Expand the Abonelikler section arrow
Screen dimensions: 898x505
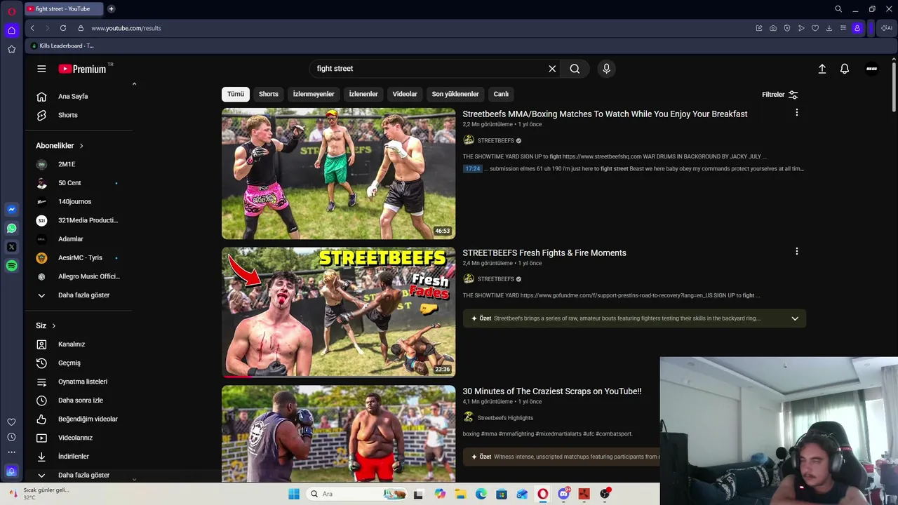pos(81,146)
